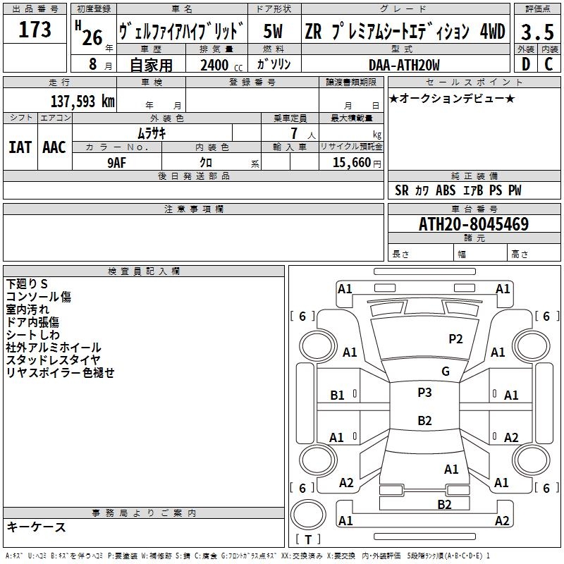Select inspector note シートしわ
This screenshot has height=564, width=564.
pos(32,334)
